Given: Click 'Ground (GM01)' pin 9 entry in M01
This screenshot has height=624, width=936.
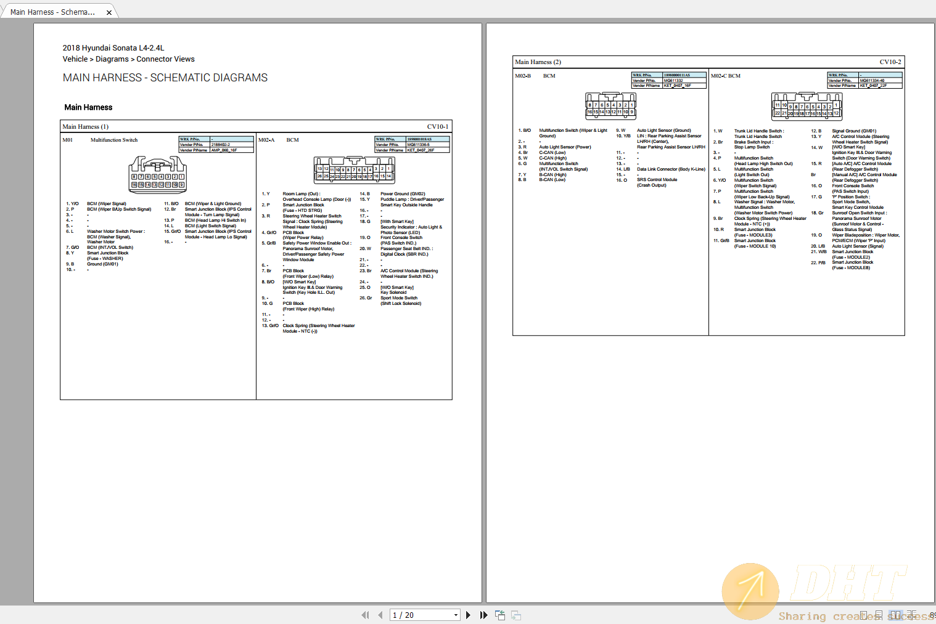Looking at the screenshot, I should [102, 264].
